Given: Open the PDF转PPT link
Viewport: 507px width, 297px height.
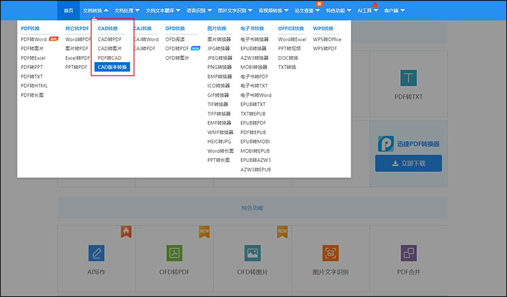Looking at the screenshot, I should [x=32, y=67].
